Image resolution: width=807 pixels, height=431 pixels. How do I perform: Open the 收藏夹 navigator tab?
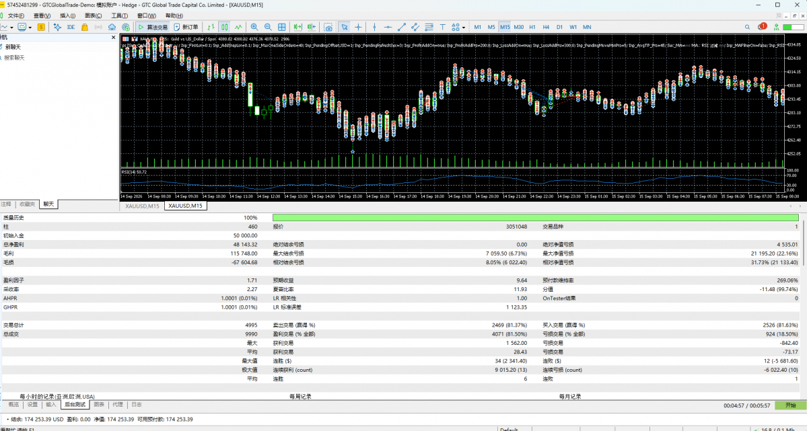28,204
